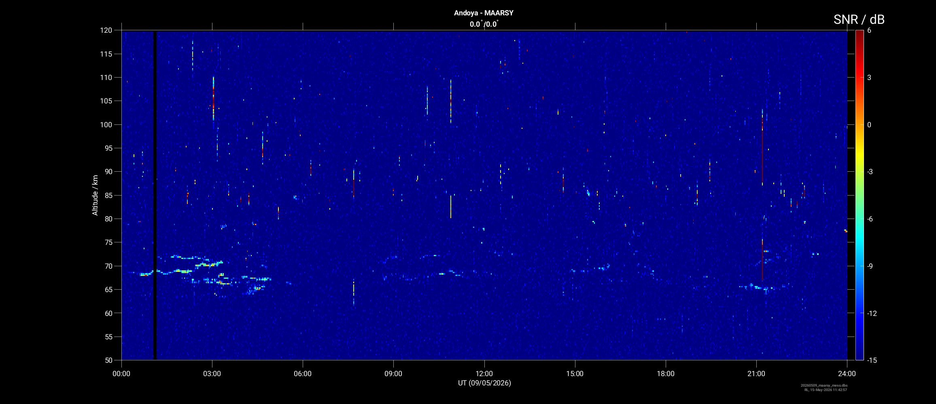Click the 0.0°/0.0° beam direction subtitle

(484, 24)
